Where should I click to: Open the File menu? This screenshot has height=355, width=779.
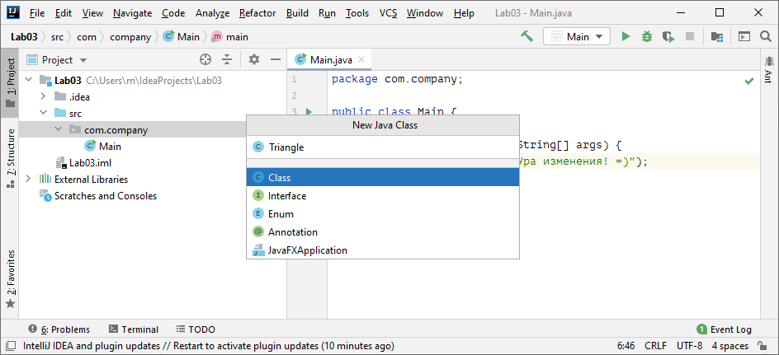click(37, 13)
